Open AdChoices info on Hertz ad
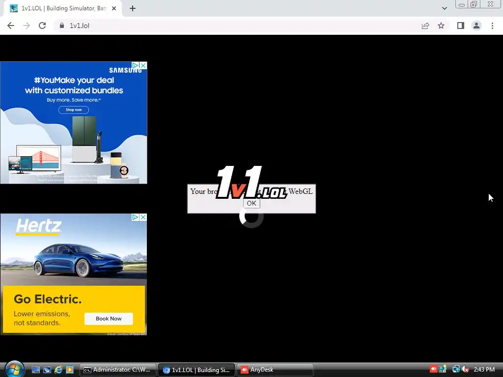 pos(136,217)
